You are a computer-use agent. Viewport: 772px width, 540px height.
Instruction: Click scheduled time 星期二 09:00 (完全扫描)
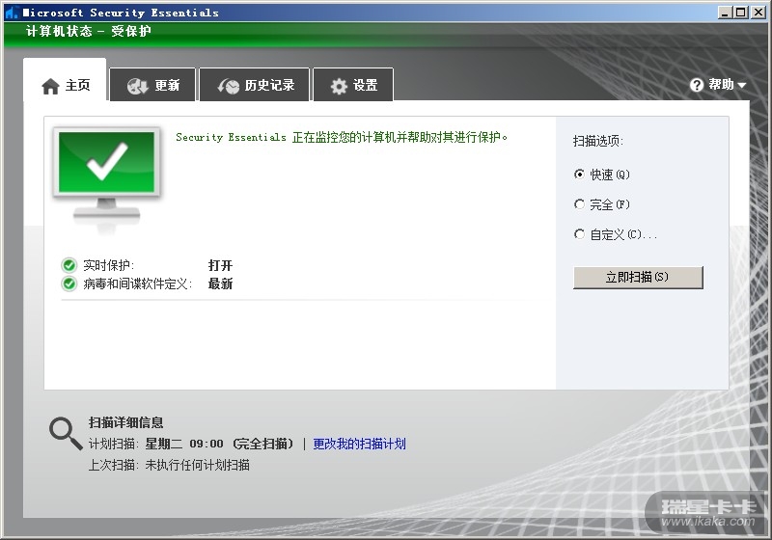pyautogui.click(x=219, y=444)
